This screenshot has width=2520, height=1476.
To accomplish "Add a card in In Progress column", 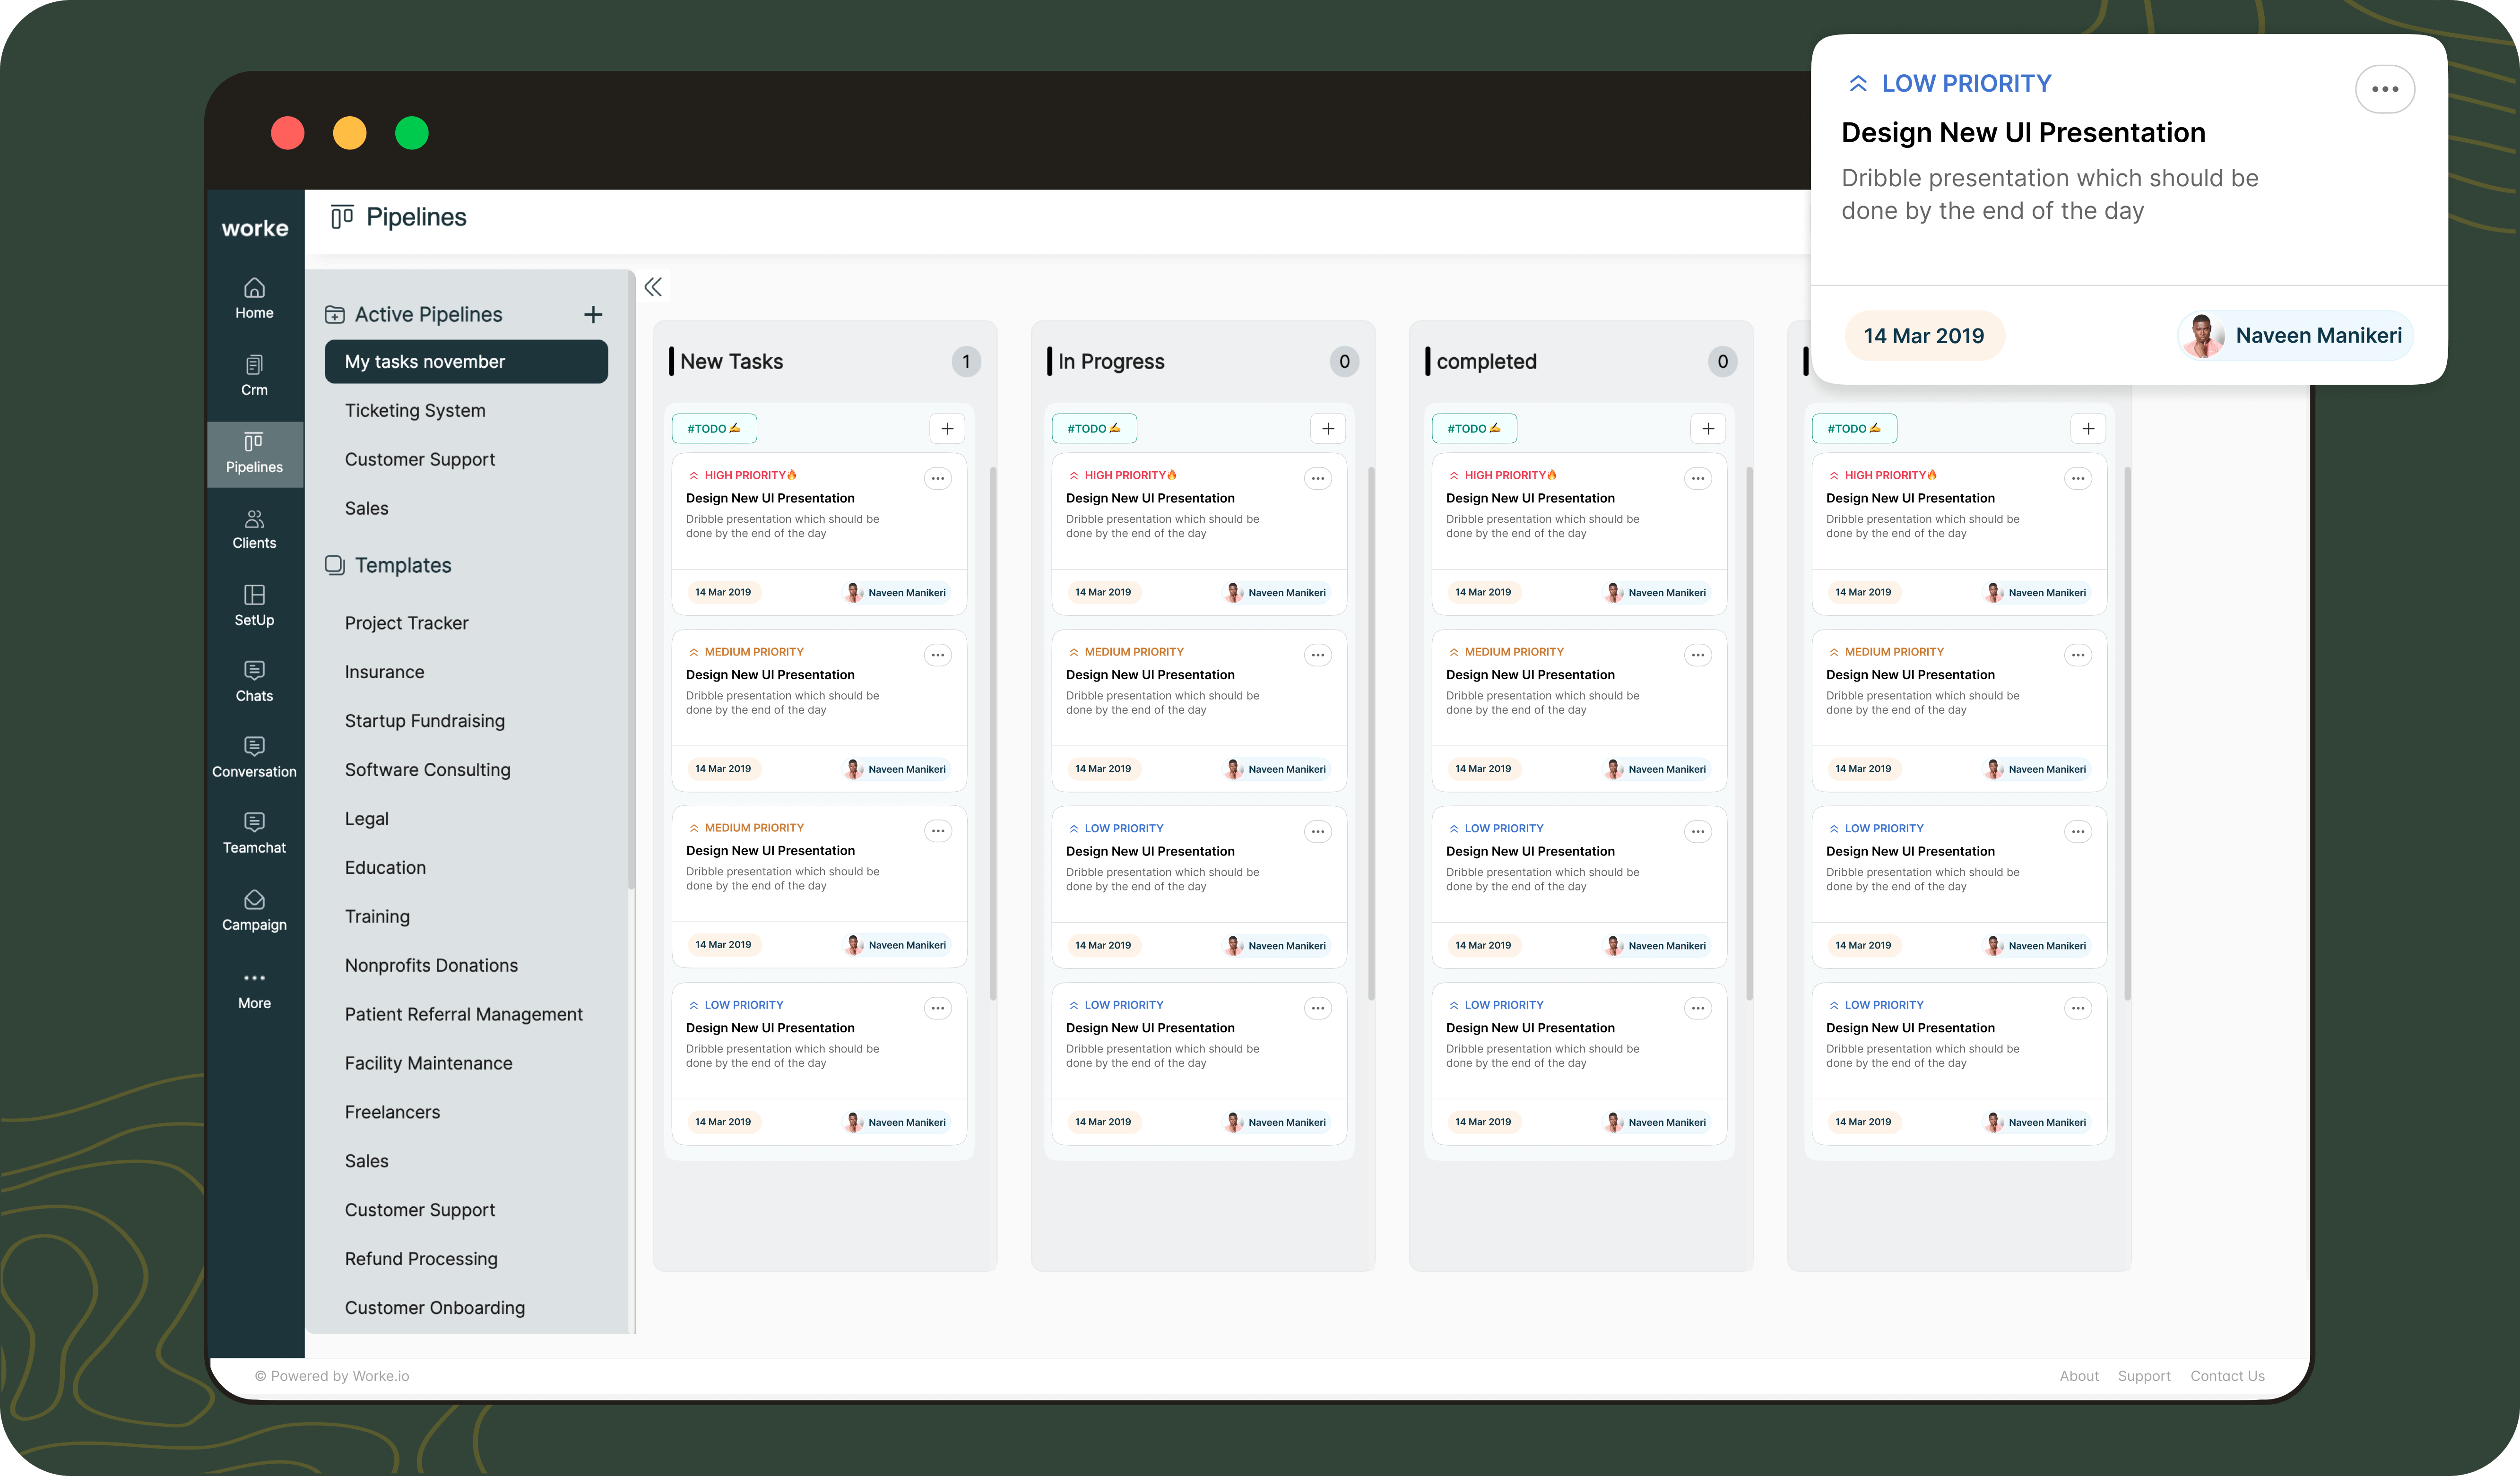I will [x=1327, y=428].
